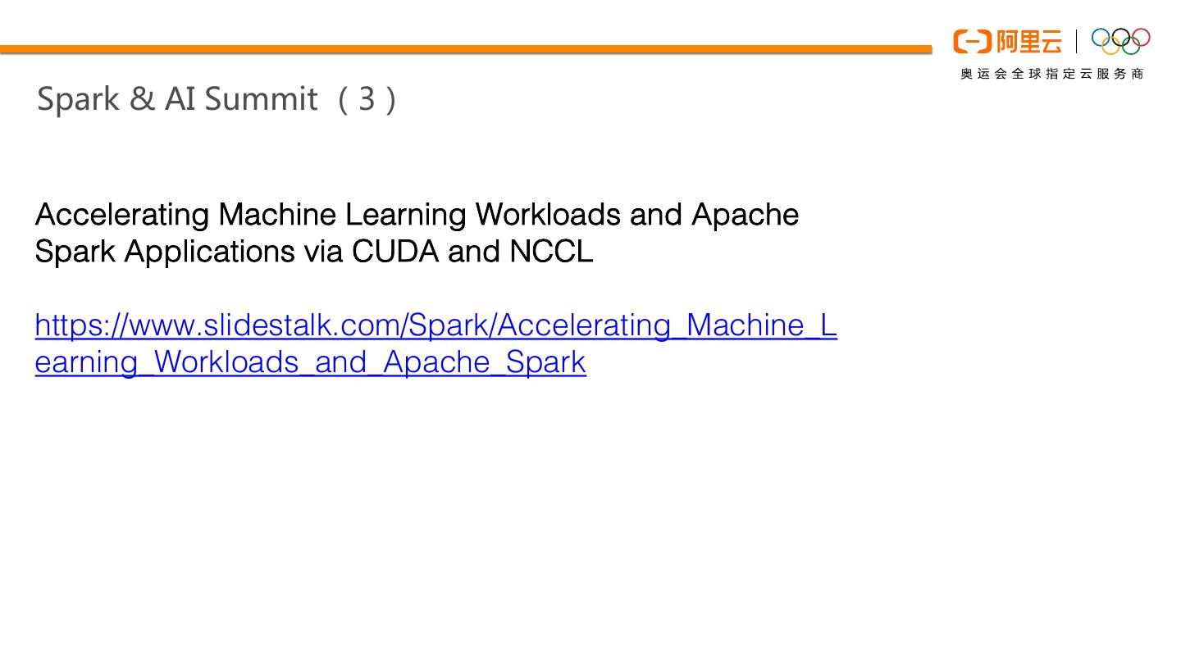Click the word NCCL in the heading

[550, 251]
